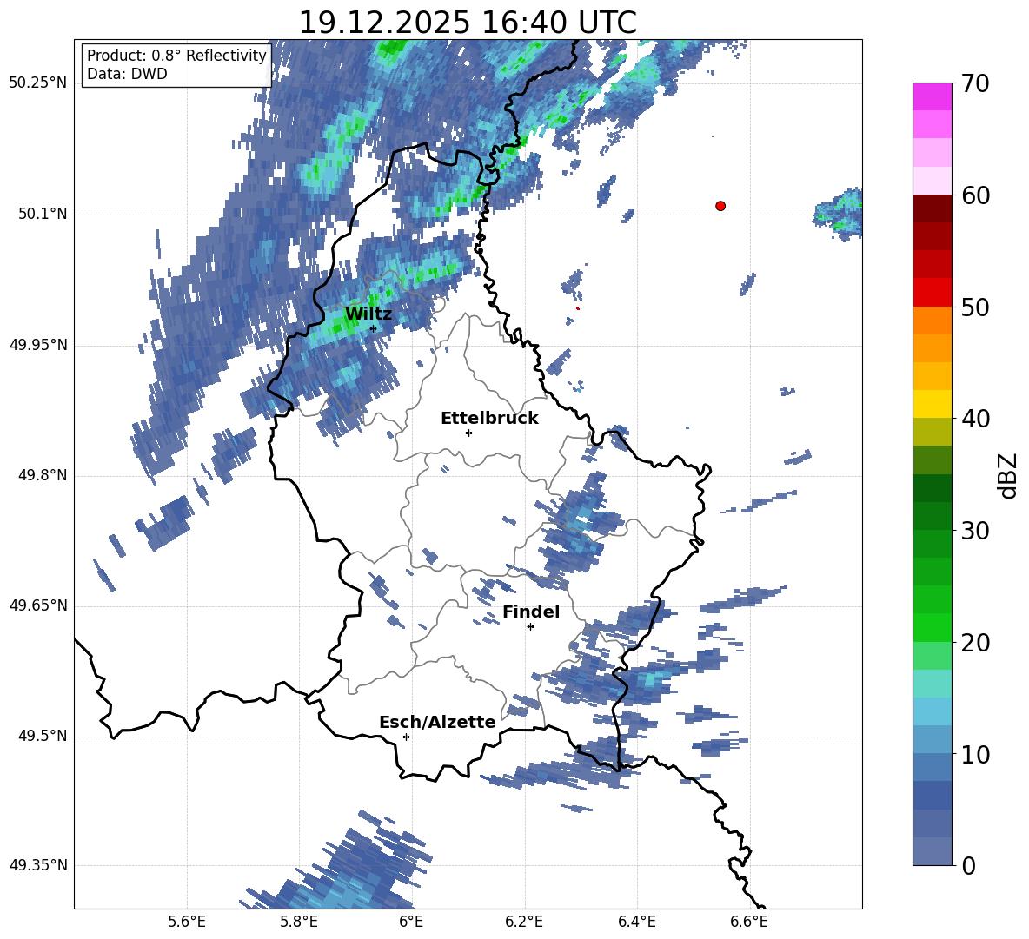Click the red dot marker on the map

[x=720, y=206]
